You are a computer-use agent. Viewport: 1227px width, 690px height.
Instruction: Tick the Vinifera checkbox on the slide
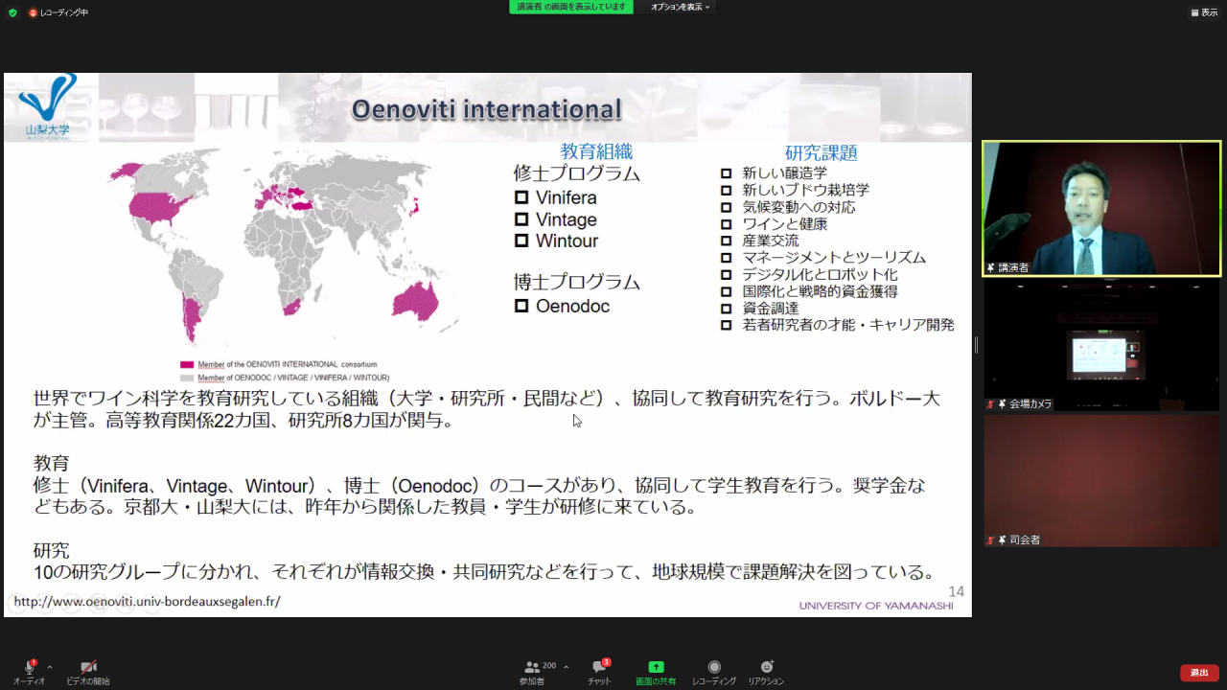point(521,197)
